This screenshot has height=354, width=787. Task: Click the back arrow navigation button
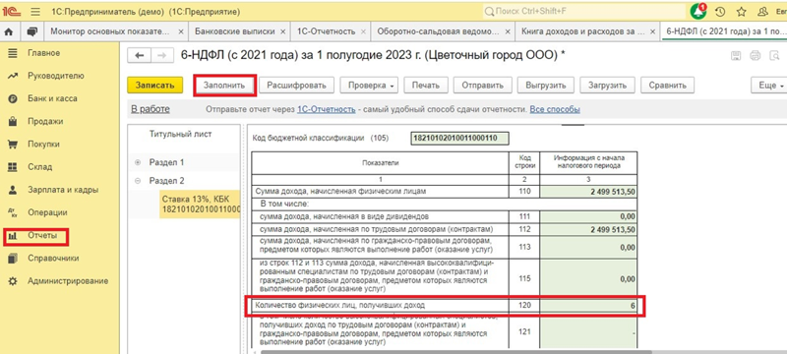(x=140, y=56)
